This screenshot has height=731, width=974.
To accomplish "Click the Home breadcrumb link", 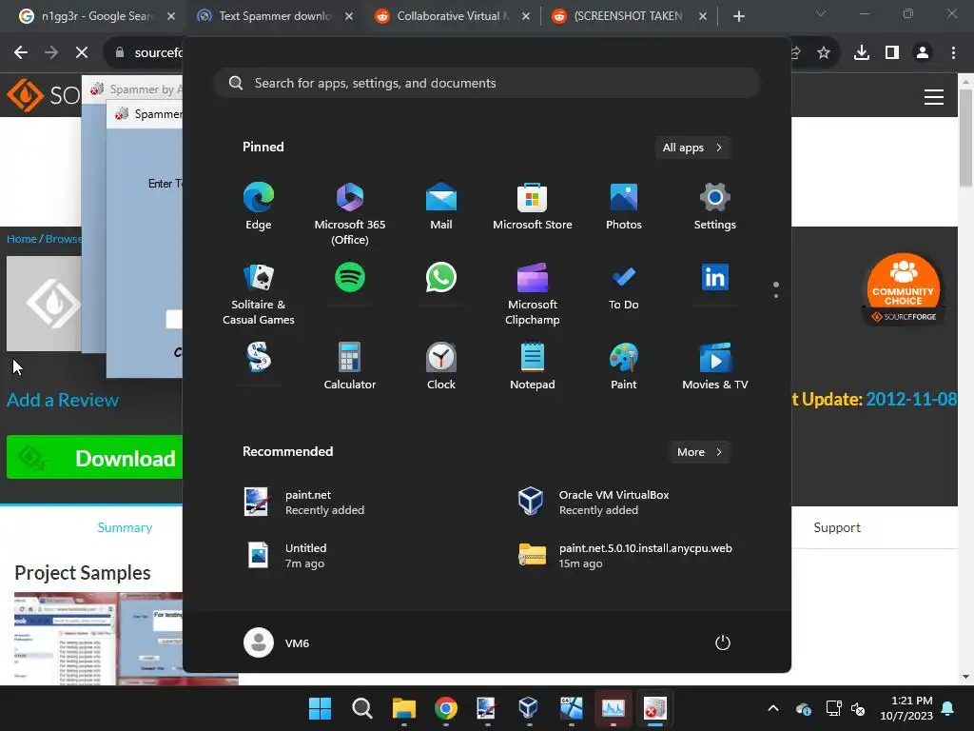I will click(22, 239).
